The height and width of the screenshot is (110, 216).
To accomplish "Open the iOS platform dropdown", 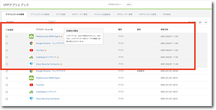I will click(129, 5).
